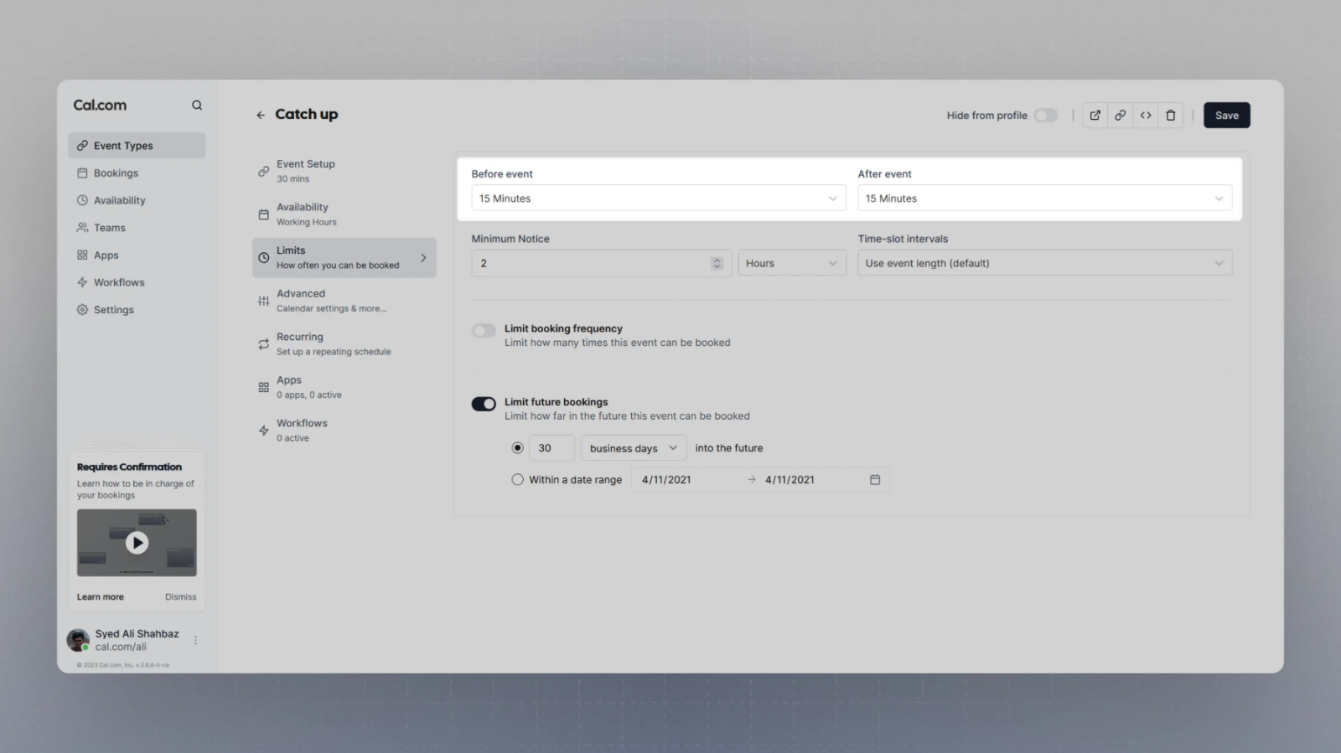The width and height of the screenshot is (1341, 753).
Task: Disable Limit future bookings toggle
Action: point(484,405)
